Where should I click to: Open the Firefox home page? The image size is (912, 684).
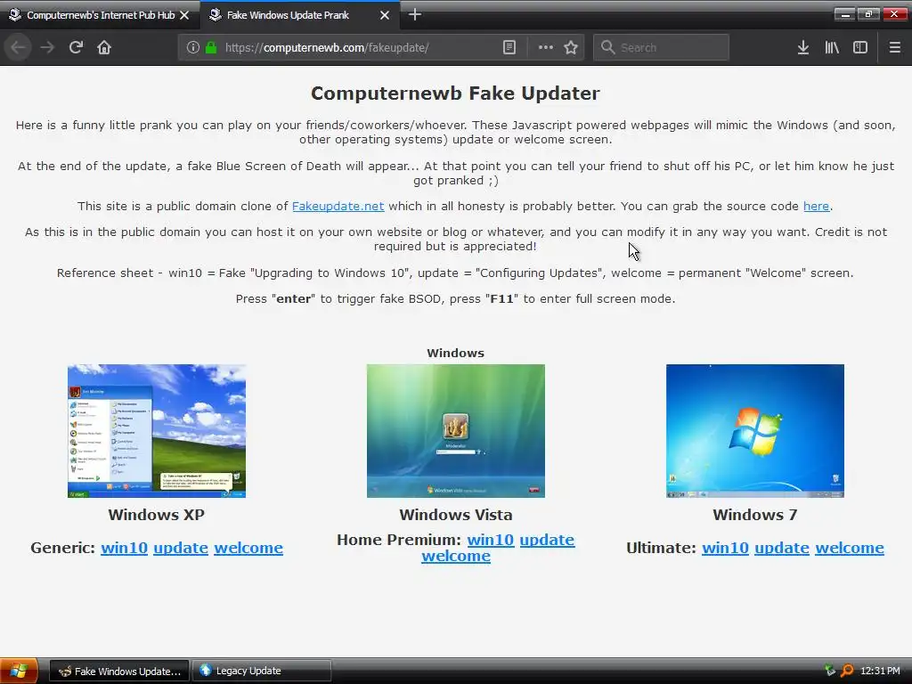[104, 48]
